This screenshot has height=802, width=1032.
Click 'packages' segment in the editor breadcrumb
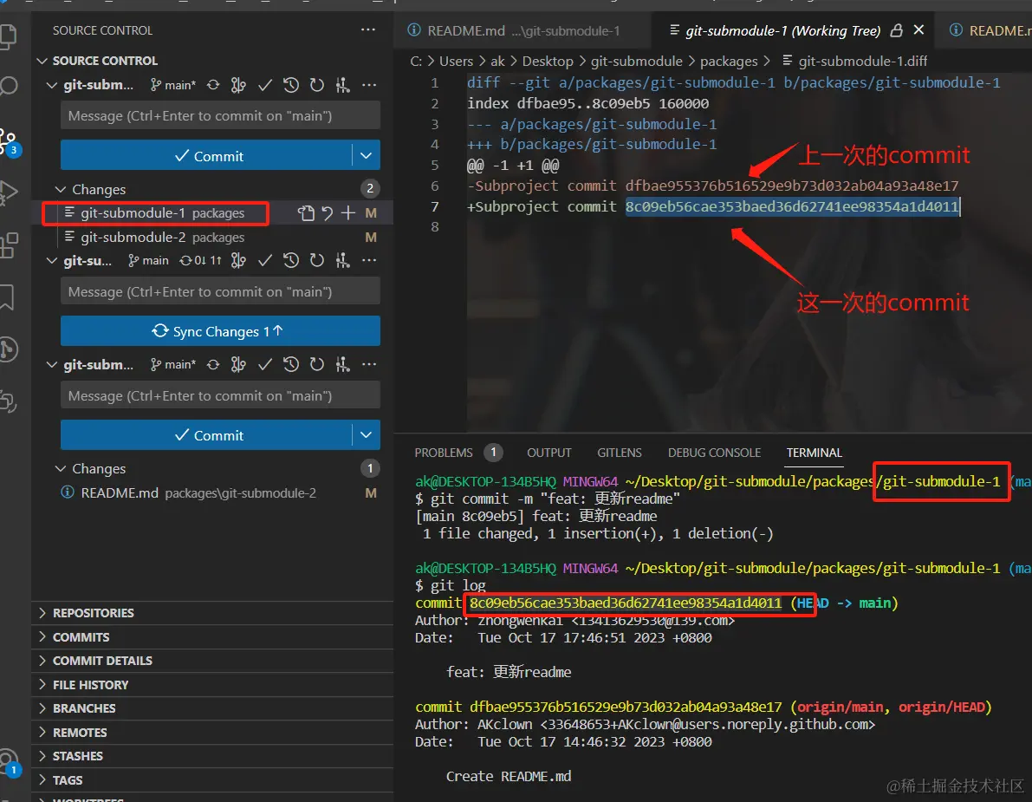(729, 62)
